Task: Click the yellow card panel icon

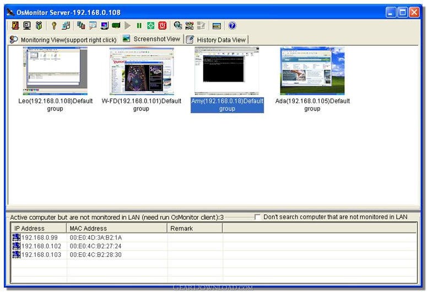Action: click(217, 25)
